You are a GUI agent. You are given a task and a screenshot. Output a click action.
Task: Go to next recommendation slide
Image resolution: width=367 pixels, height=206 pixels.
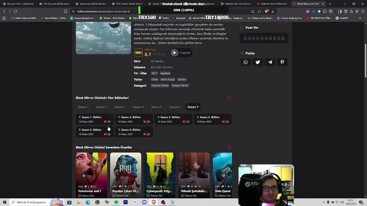coord(223,176)
